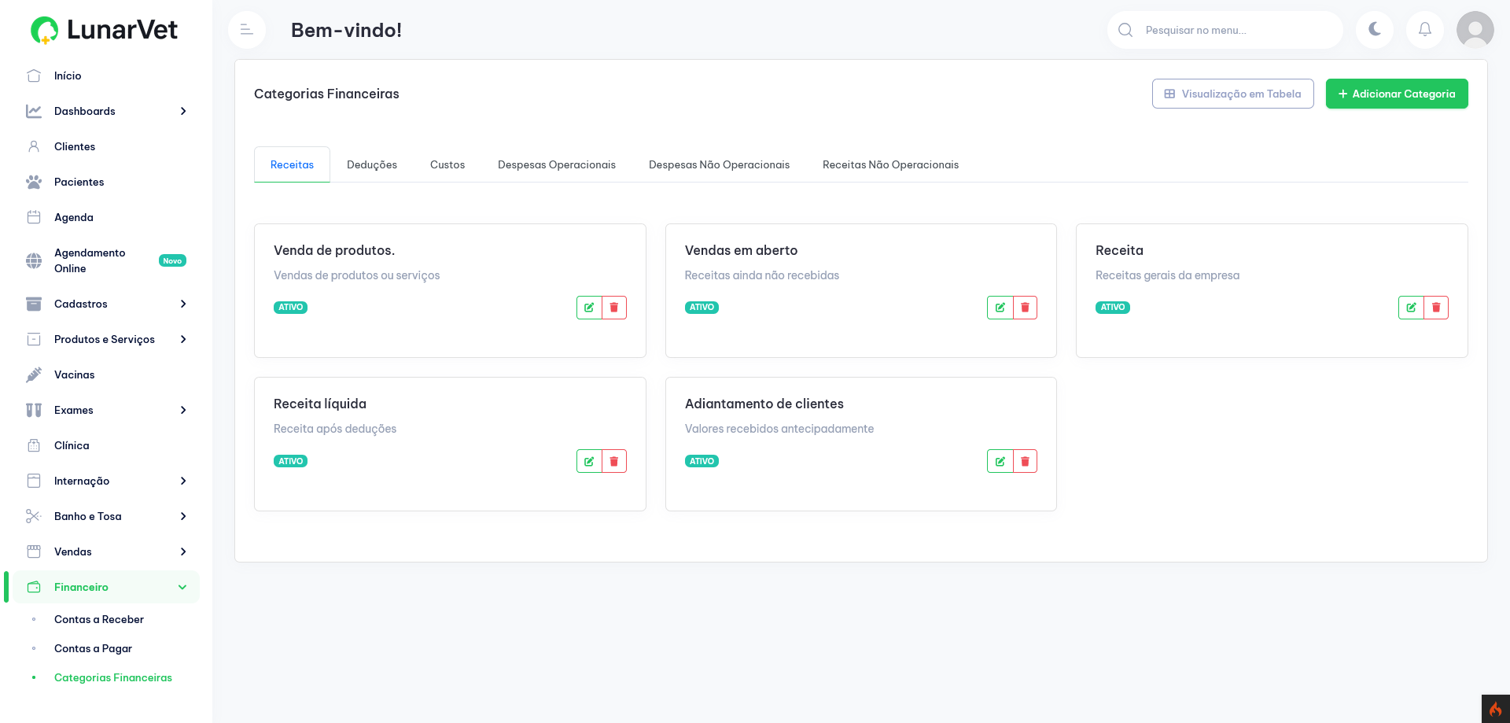1510x723 pixels.
Task: Click the Agendamento Online globe icon
Action: [x=34, y=260]
